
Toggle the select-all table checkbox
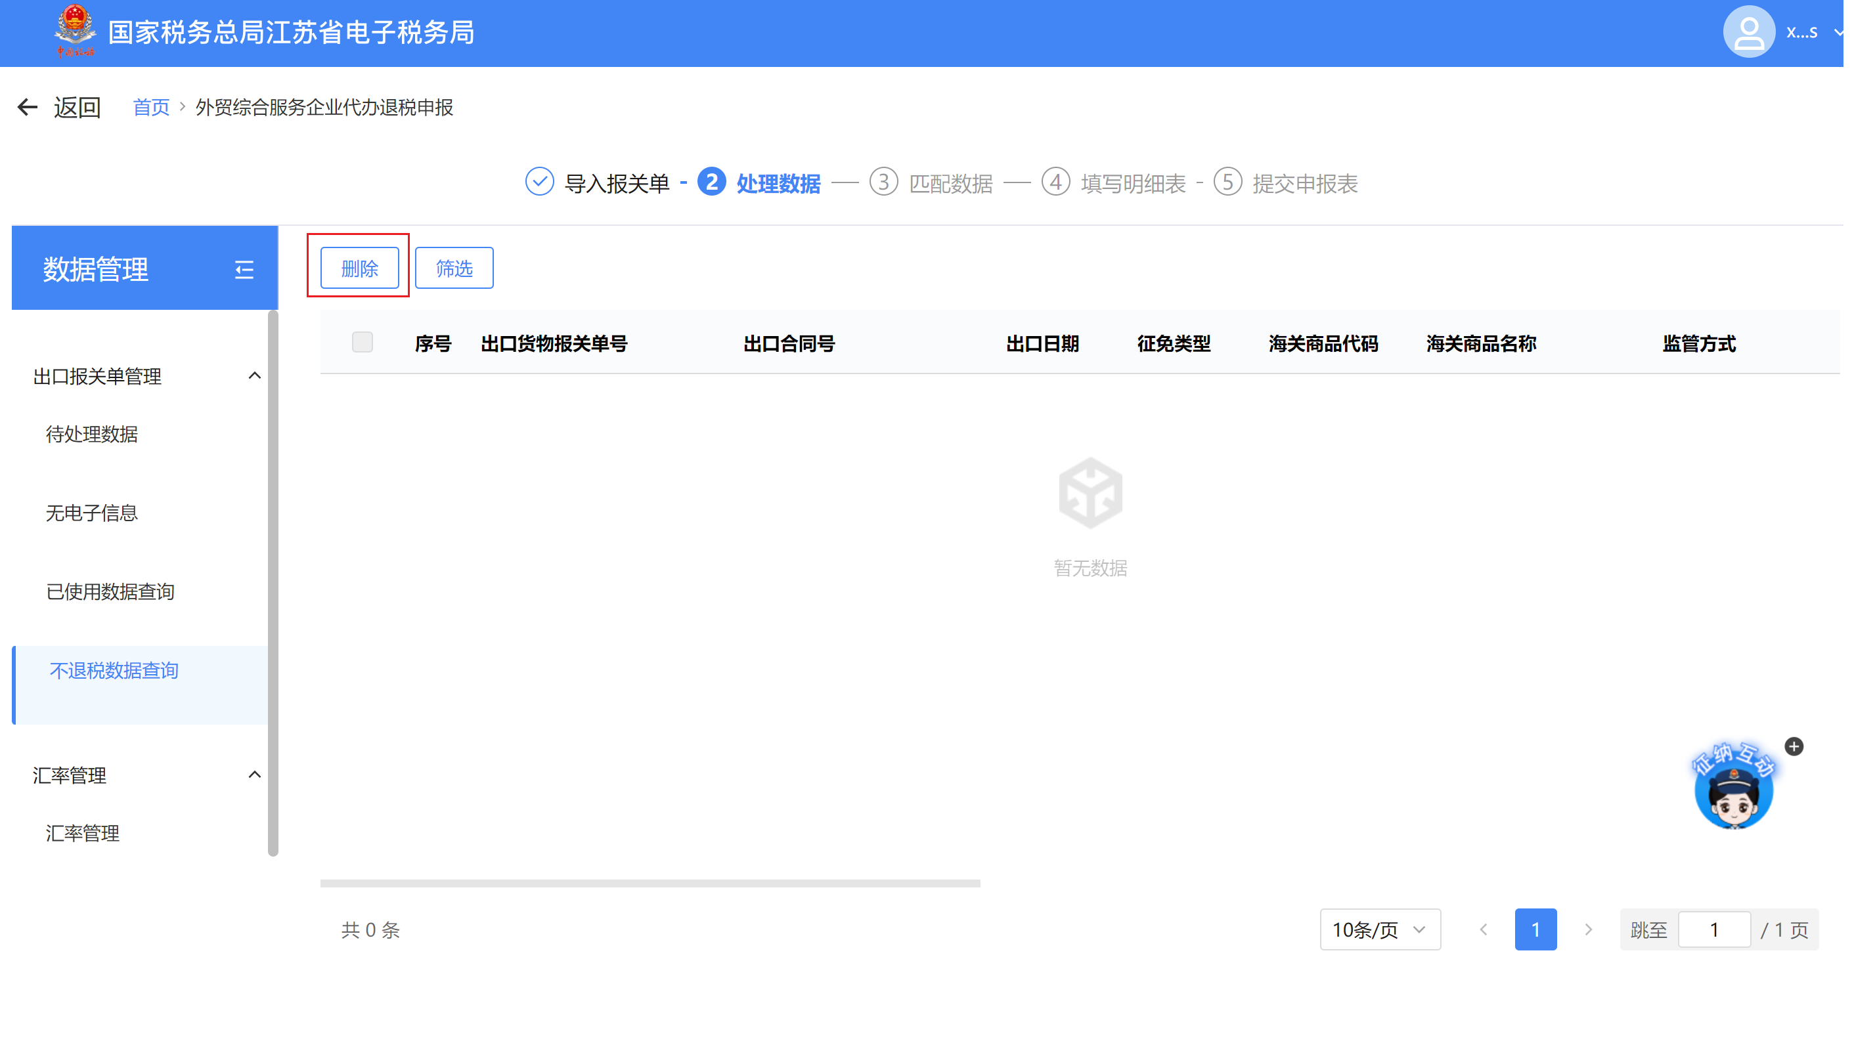point(362,342)
